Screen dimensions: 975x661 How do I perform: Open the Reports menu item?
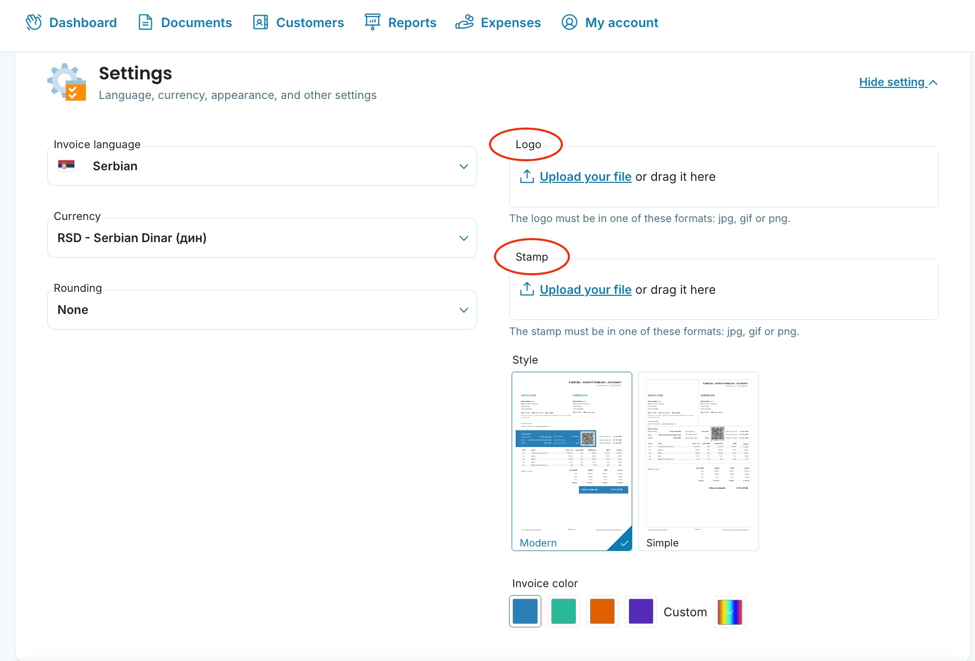click(x=412, y=23)
